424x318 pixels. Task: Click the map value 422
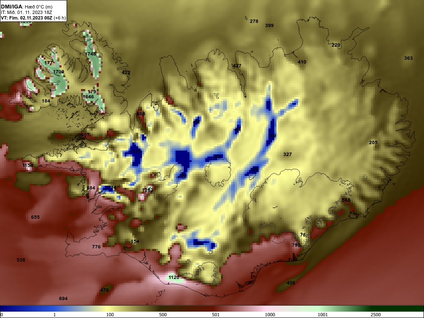[126, 73]
